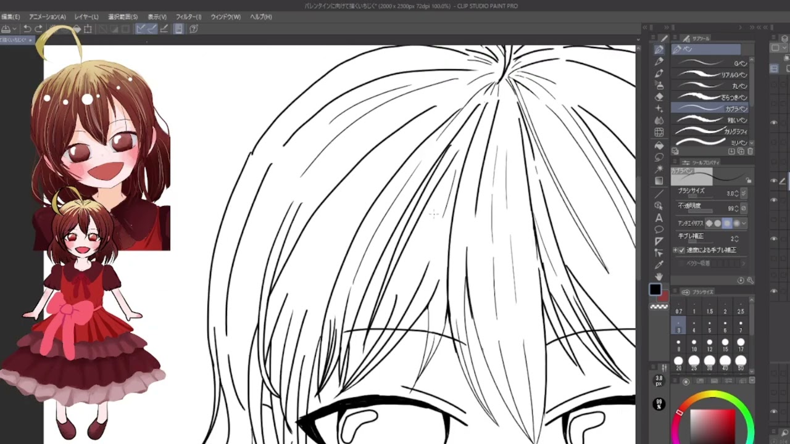Adjust the 不透明度 99 stepper arrows
Viewport: 790px width, 444px height.
pyautogui.click(x=736, y=209)
